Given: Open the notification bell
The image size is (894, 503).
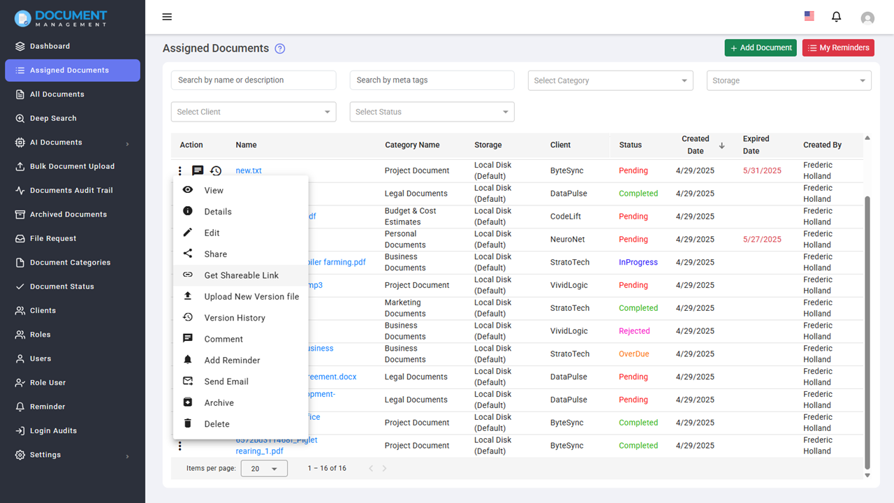Looking at the screenshot, I should point(836,16).
